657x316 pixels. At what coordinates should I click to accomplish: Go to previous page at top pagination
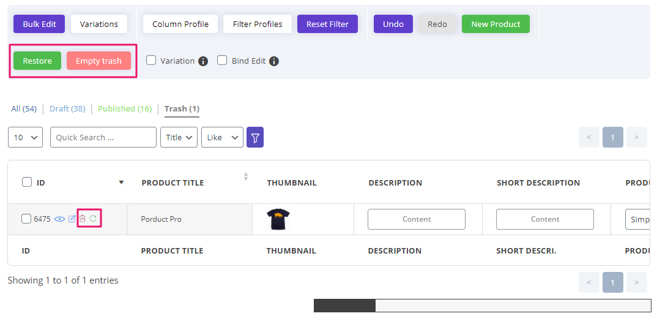coord(589,137)
